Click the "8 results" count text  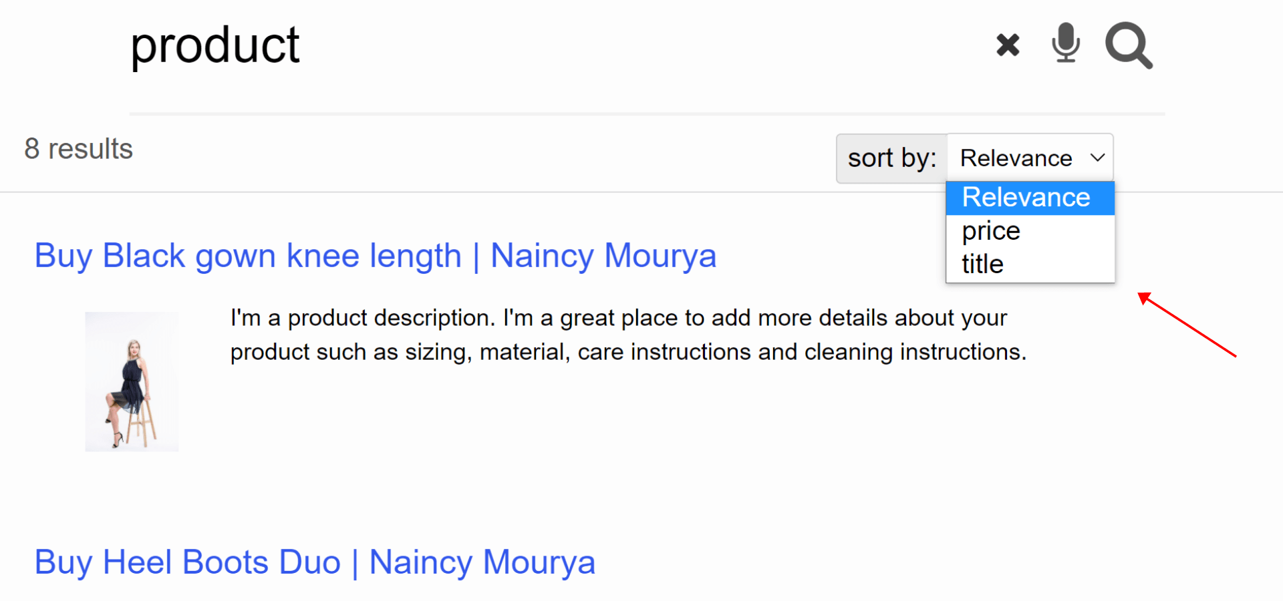click(79, 149)
